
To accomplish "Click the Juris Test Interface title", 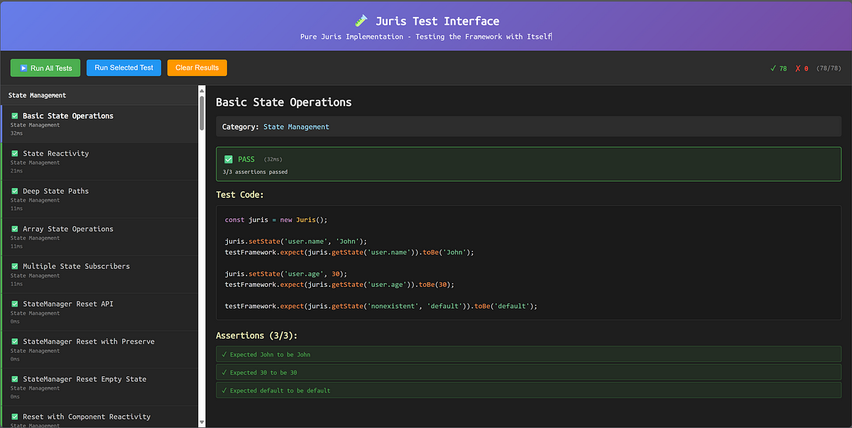I will point(437,21).
